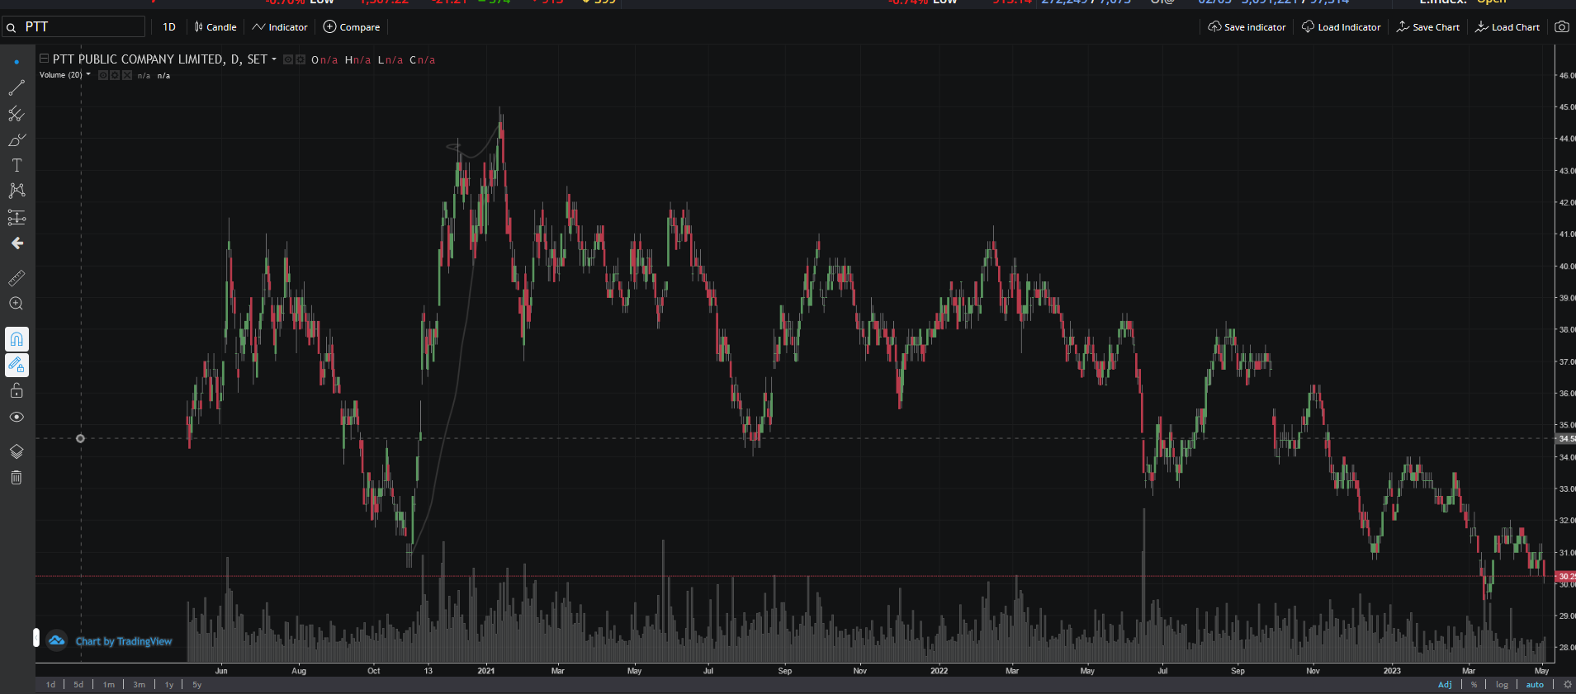This screenshot has width=1576, height=694.
Task: Select the pitchfork drawing tool
Action: tap(17, 114)
